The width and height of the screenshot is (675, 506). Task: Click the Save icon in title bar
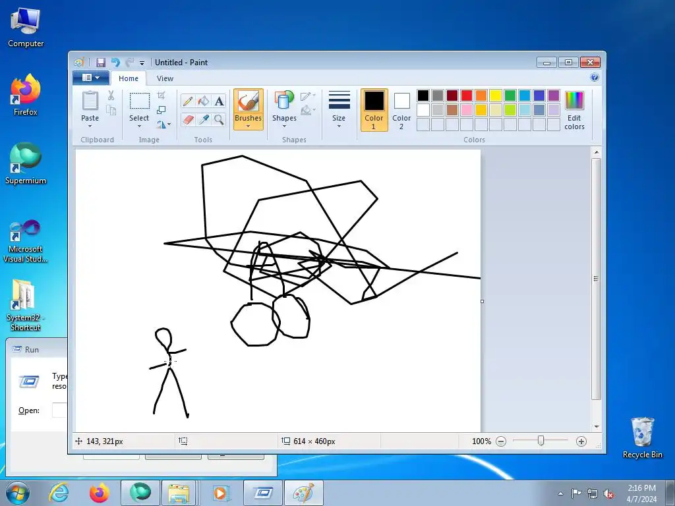coord(101,63)
